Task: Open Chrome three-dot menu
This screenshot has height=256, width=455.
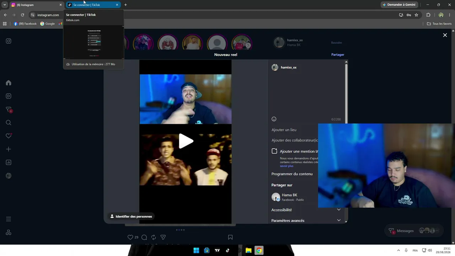Action: (x=450, y=15)
